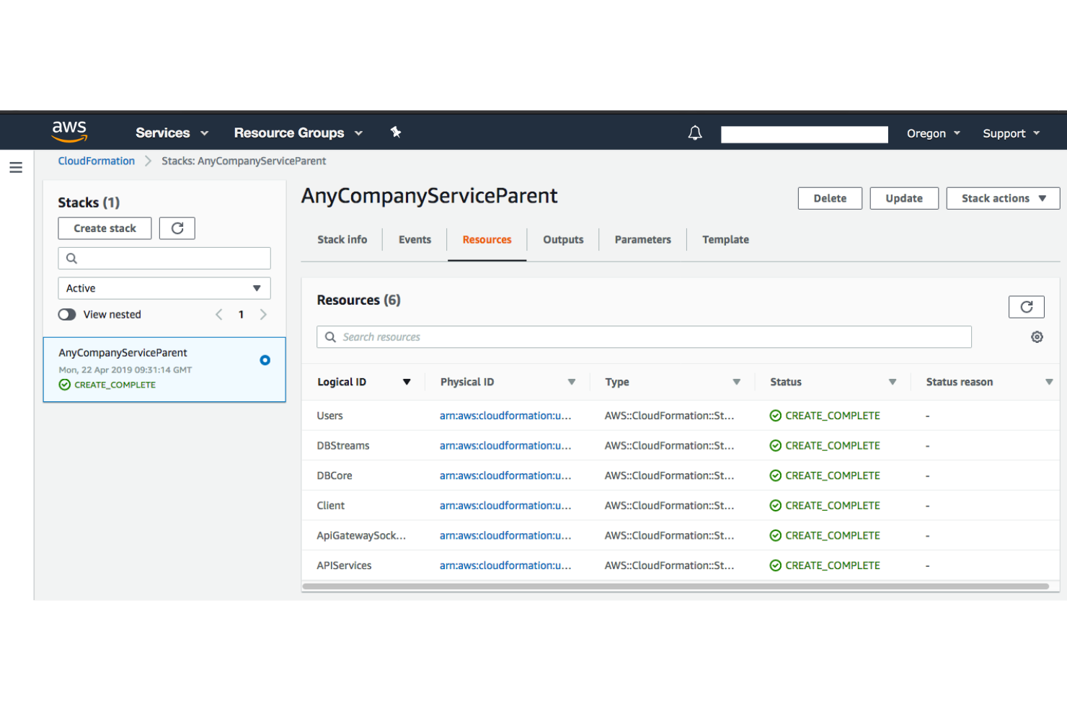Open the Stack actions menu
The height and width of the screenshot is (711, 1067).
(x=1002, y=198)
